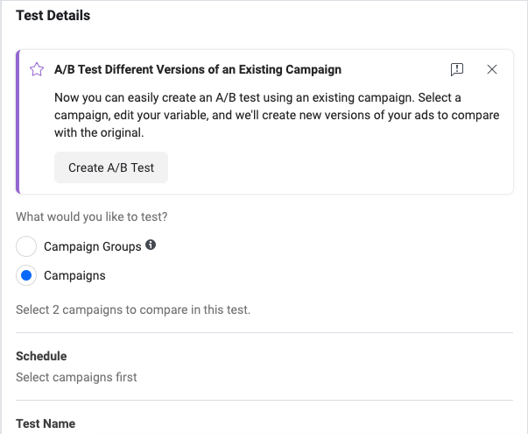The image size is (528, 434).
Task: Click the "Select campaigns first" hint
Action: (x=76, y=377)
